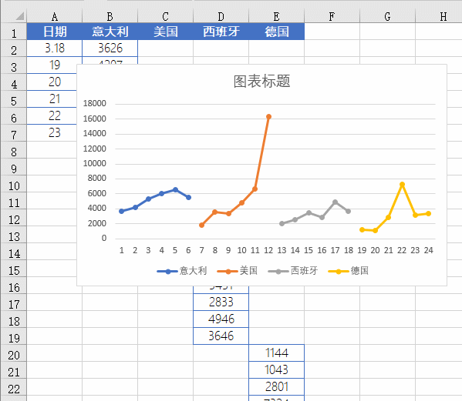Screen dimensions: 462x401
Task: Click the 德国 header cell
Action: (276, 32)
